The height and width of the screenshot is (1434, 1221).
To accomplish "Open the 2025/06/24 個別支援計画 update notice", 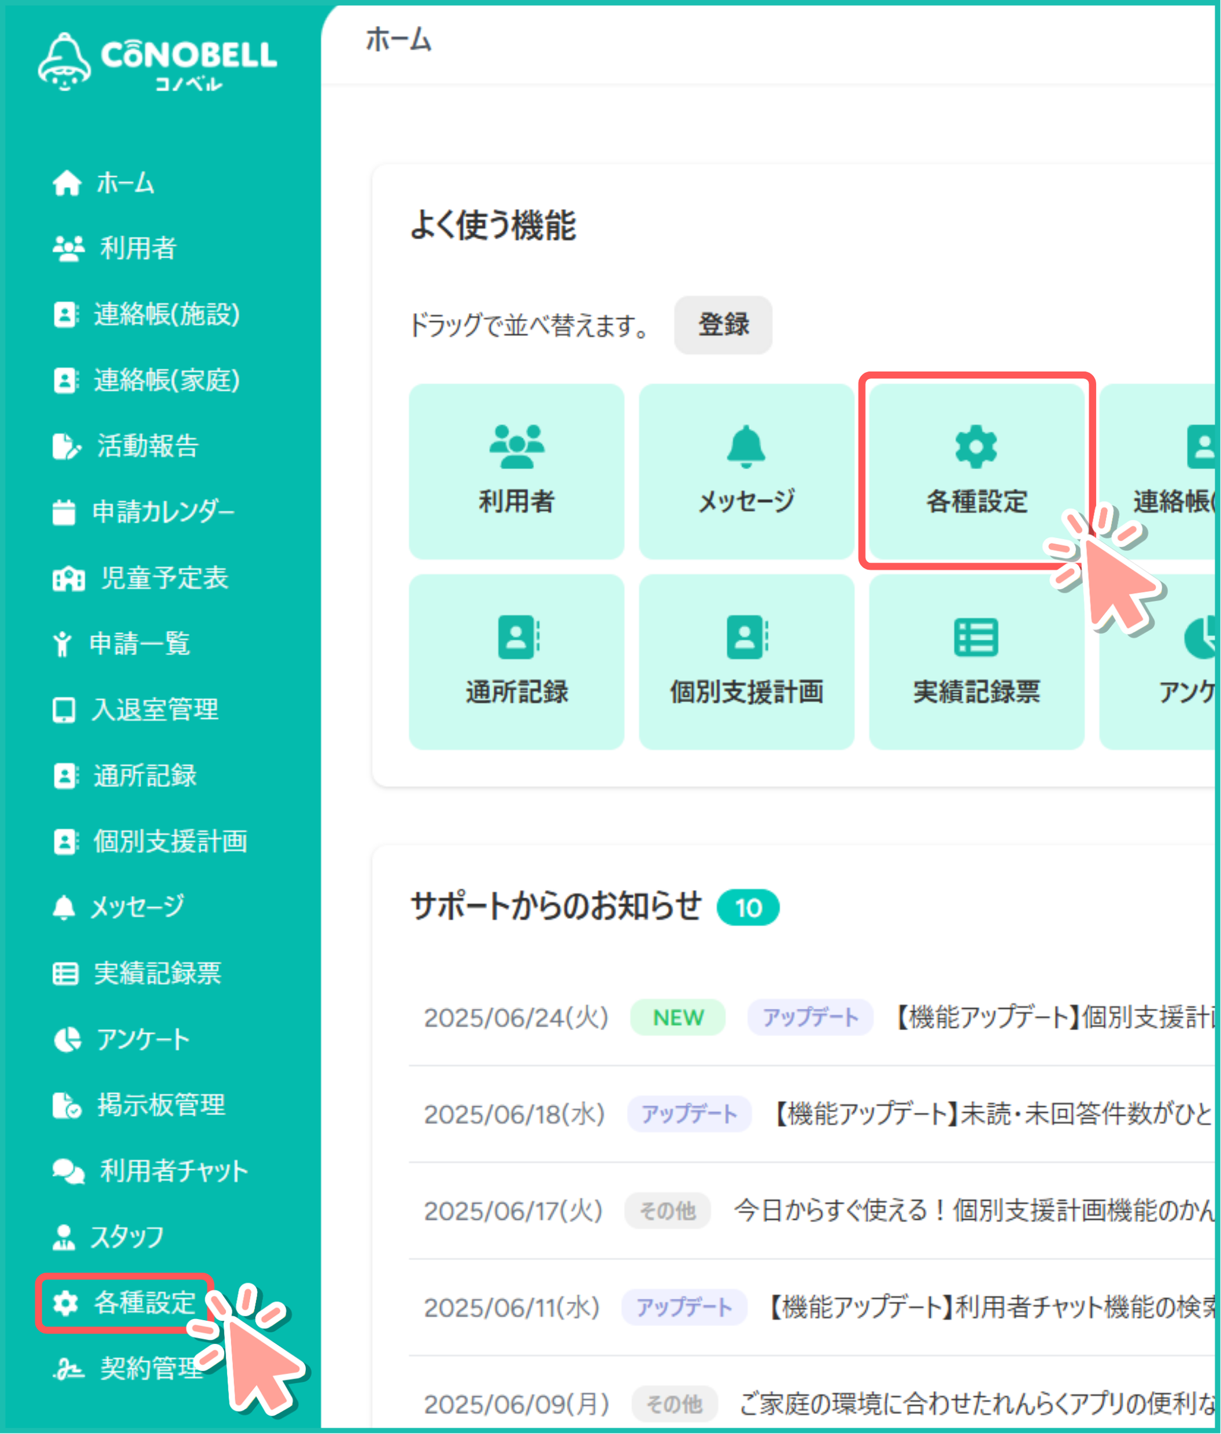I will pos(1052,1018).
